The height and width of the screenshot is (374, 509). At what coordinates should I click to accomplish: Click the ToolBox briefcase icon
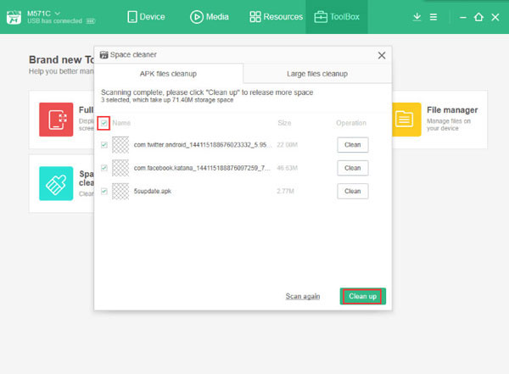[321, 16]
